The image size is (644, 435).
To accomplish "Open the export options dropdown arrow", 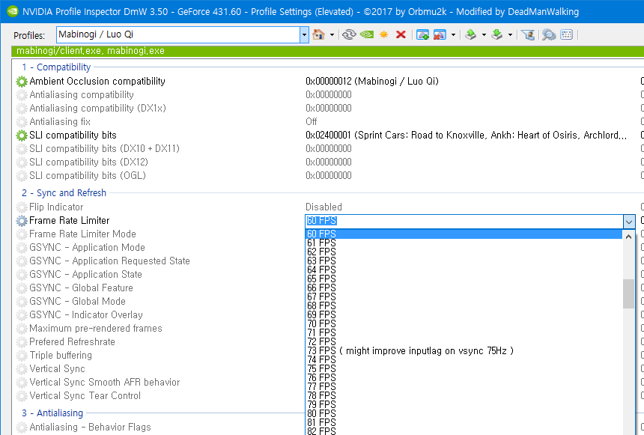I will pos(484,35).
